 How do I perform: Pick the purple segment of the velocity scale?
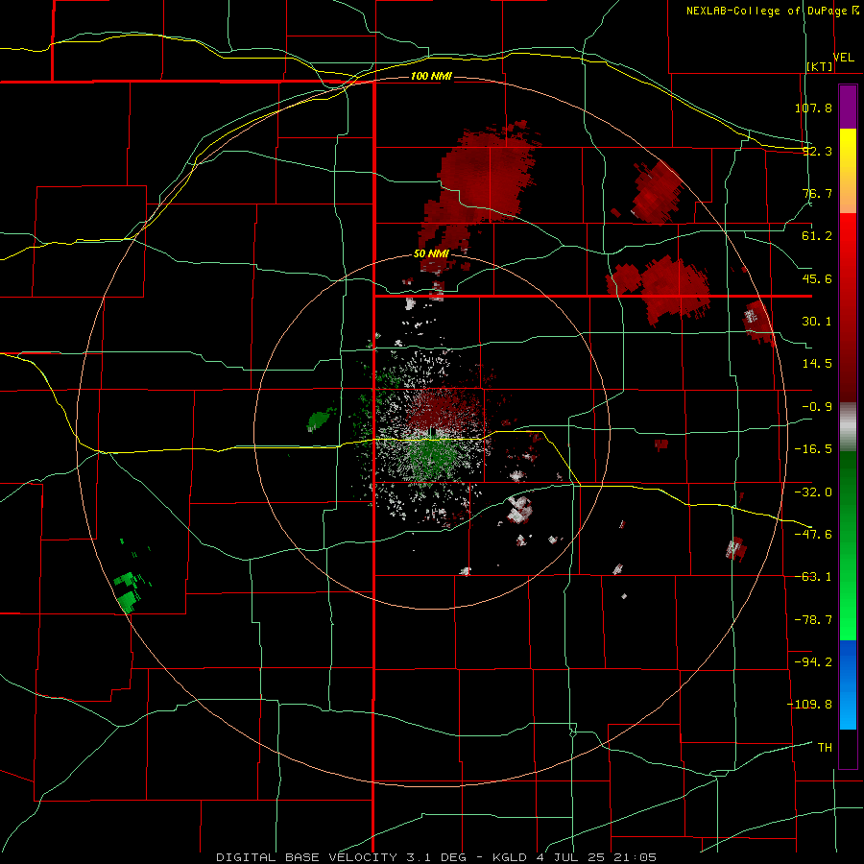[x=848, y=107]
